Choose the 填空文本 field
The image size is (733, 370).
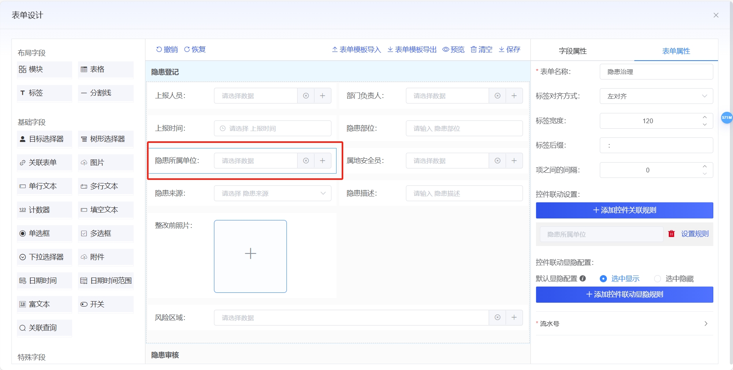pos(106,210)
